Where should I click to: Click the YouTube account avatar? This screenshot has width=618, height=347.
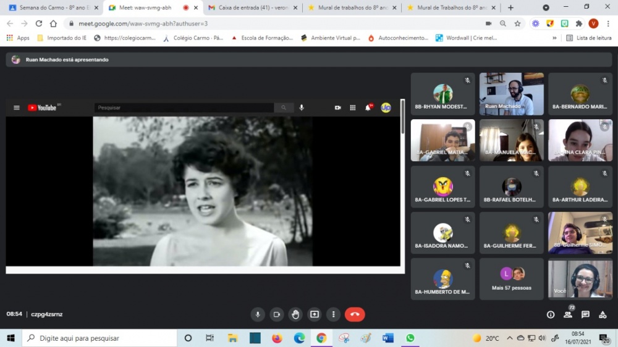point(386,107)
